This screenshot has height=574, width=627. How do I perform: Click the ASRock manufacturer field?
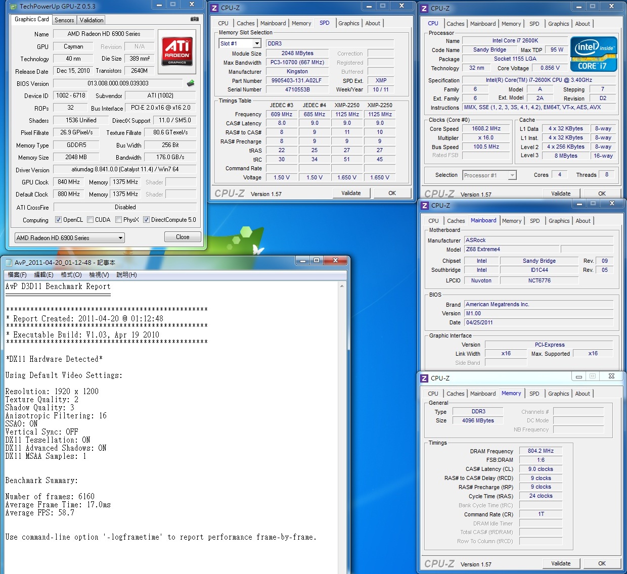(539, 240)
